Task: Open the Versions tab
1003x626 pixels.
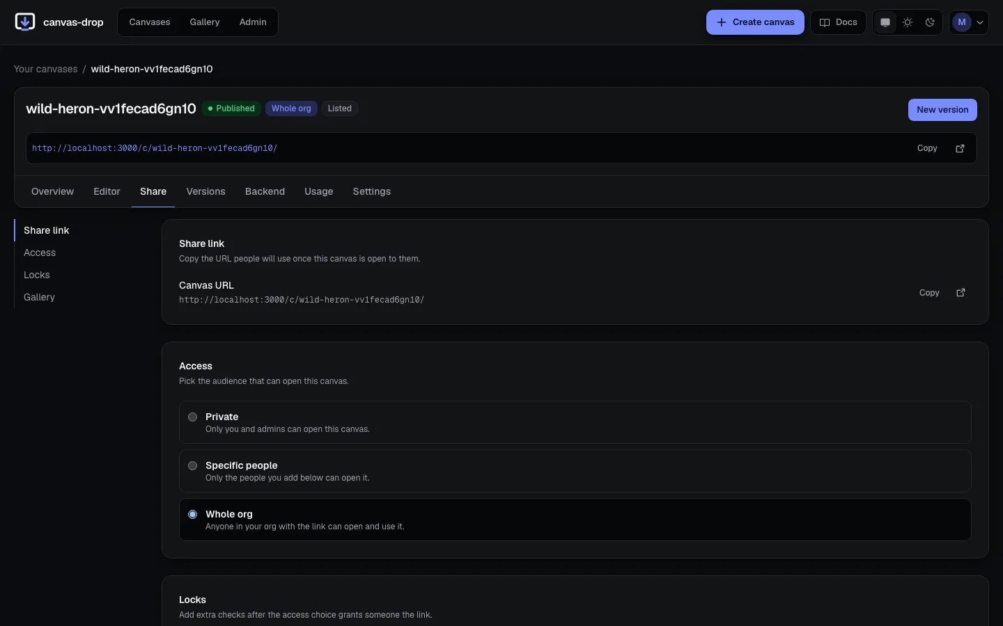Action: [x=206, y=191]
